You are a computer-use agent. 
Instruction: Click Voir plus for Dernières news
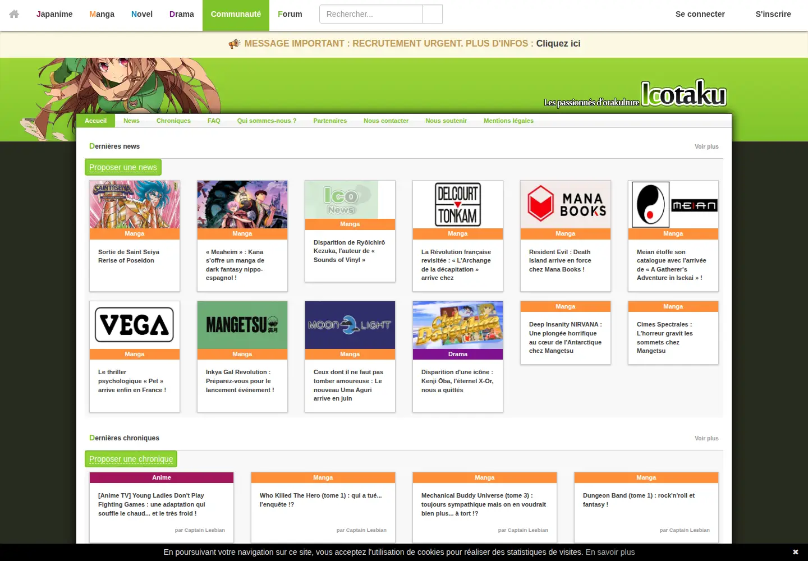(706, 146)
